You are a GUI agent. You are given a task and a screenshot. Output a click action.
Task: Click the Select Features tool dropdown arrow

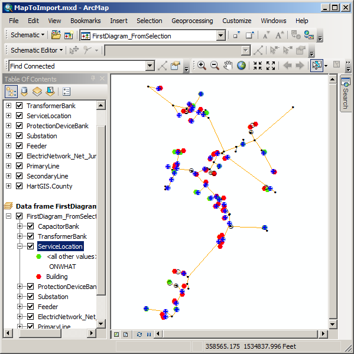326,66
